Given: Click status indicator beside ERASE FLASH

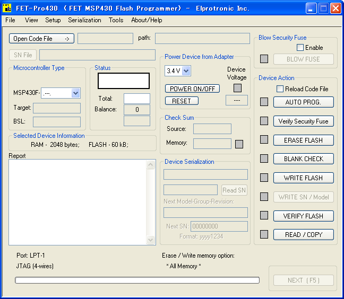Looking at the screenshot, I should click(264, 139).
